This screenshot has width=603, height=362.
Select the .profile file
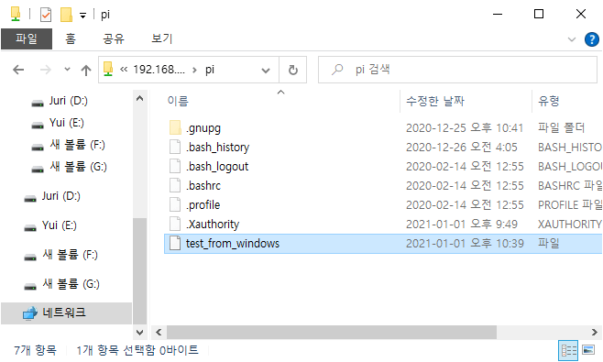click(203, 205)
